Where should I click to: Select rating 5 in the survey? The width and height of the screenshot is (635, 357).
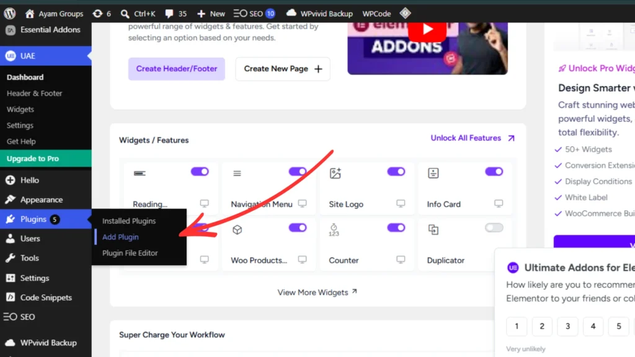click(x=618, y=326)
